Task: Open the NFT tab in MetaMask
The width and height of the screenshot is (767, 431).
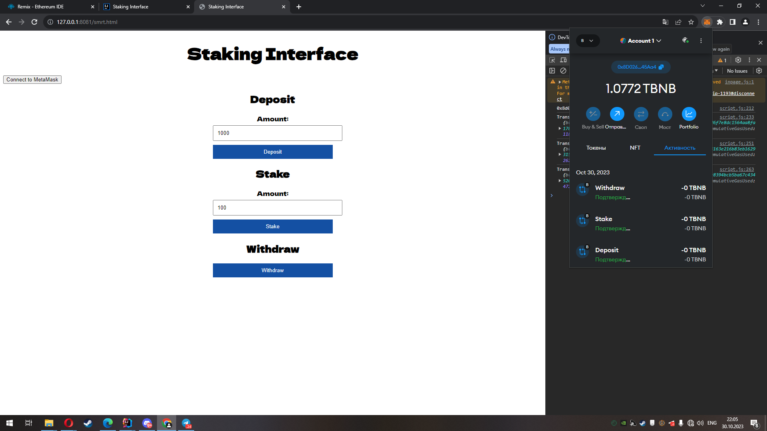Action: pyautogui.click(x=635, y=148)
